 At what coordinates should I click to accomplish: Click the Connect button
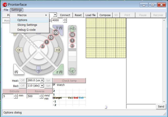tap(65, 15)
